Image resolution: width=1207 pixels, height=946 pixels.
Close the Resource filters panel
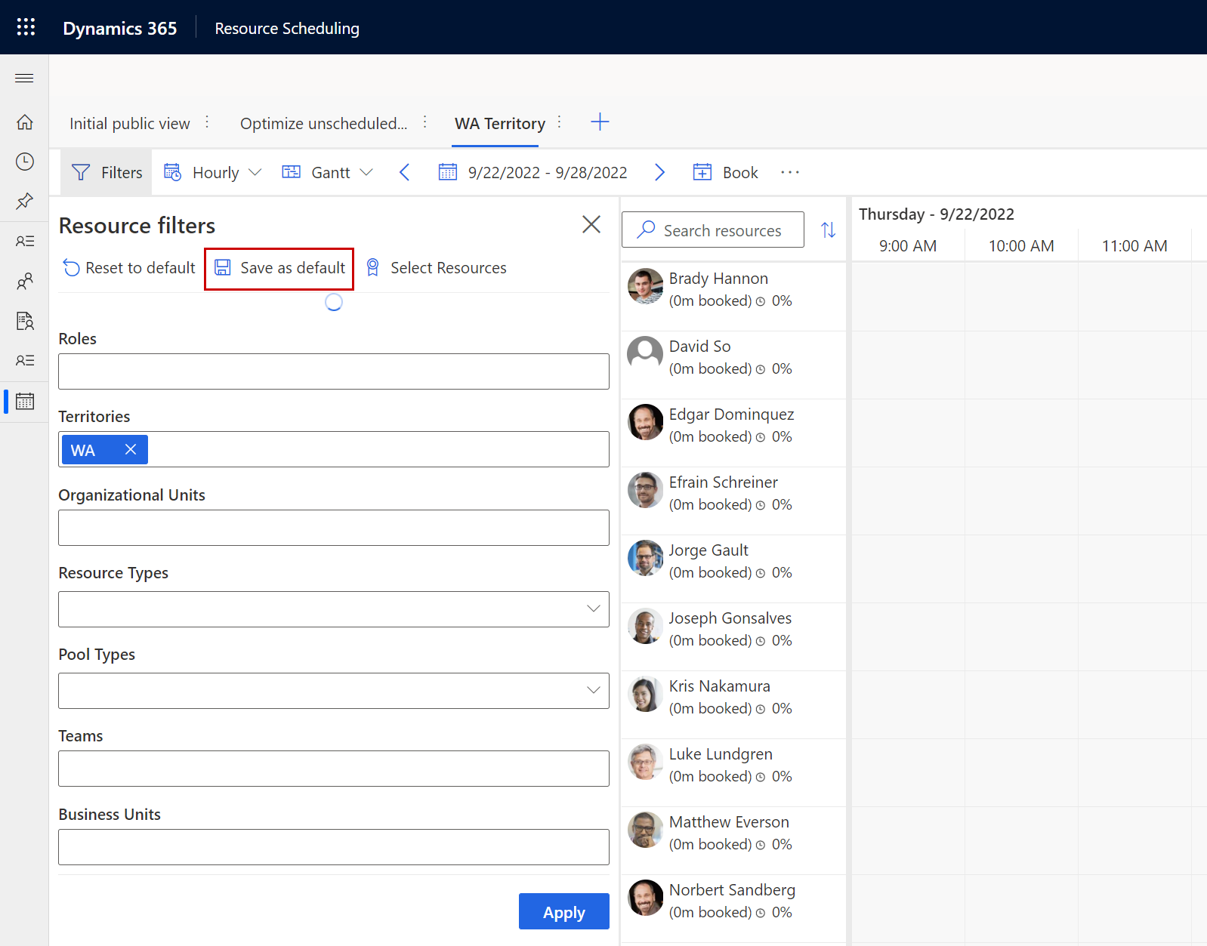click(x=591, y=224)
